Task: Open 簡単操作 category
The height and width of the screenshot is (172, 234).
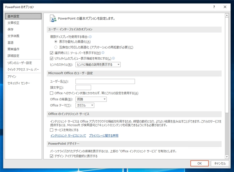Action: coord(23,49)
